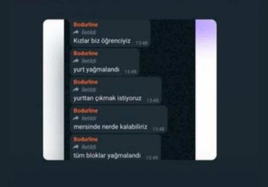Screen dimensions: 268x187
Task: Open Bodurline name on 'yurt yağmalandı' message
Action: coord(86,53)
